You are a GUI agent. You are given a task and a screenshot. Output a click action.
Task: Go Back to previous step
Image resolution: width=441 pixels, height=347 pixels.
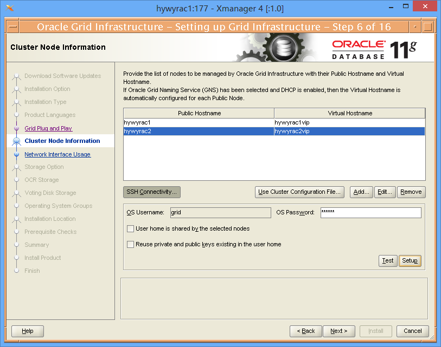306,331
